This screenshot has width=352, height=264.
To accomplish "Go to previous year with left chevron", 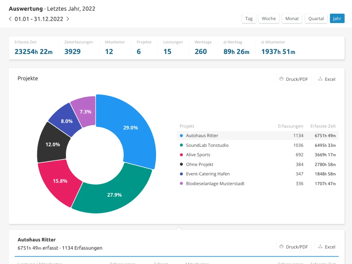I will pos(10,19).
